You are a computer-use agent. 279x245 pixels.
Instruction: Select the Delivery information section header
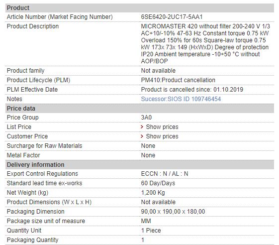pos(140,165)
